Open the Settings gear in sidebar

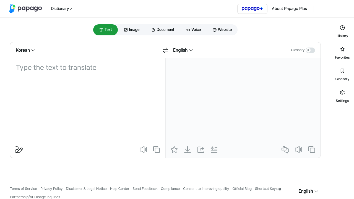click(342, 96)
